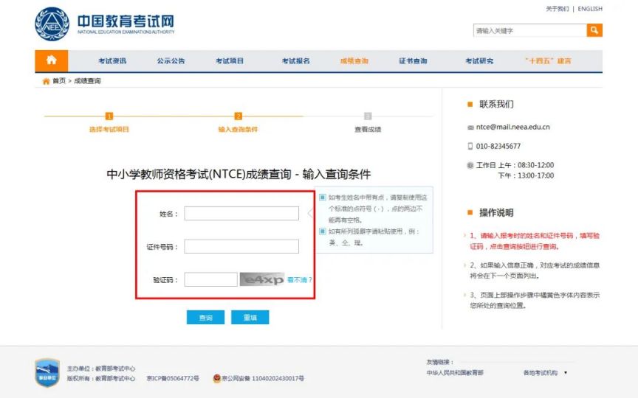Click the small house icon in breadcrumb
Viewport: 638px width, 398px height.
[46, 81]
